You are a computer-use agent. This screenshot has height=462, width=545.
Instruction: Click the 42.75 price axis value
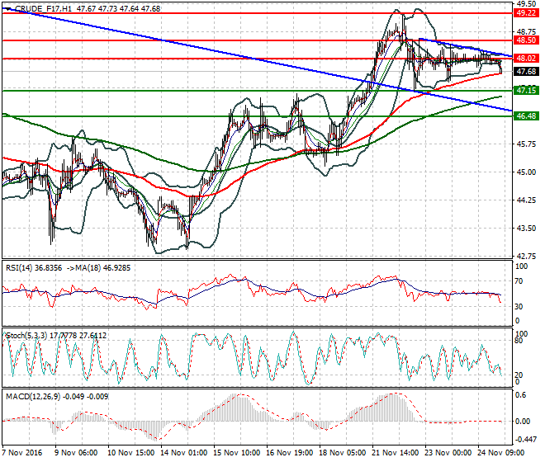click(526, 257)
